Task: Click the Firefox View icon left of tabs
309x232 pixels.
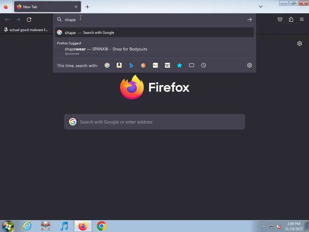Action: (6, 7)
